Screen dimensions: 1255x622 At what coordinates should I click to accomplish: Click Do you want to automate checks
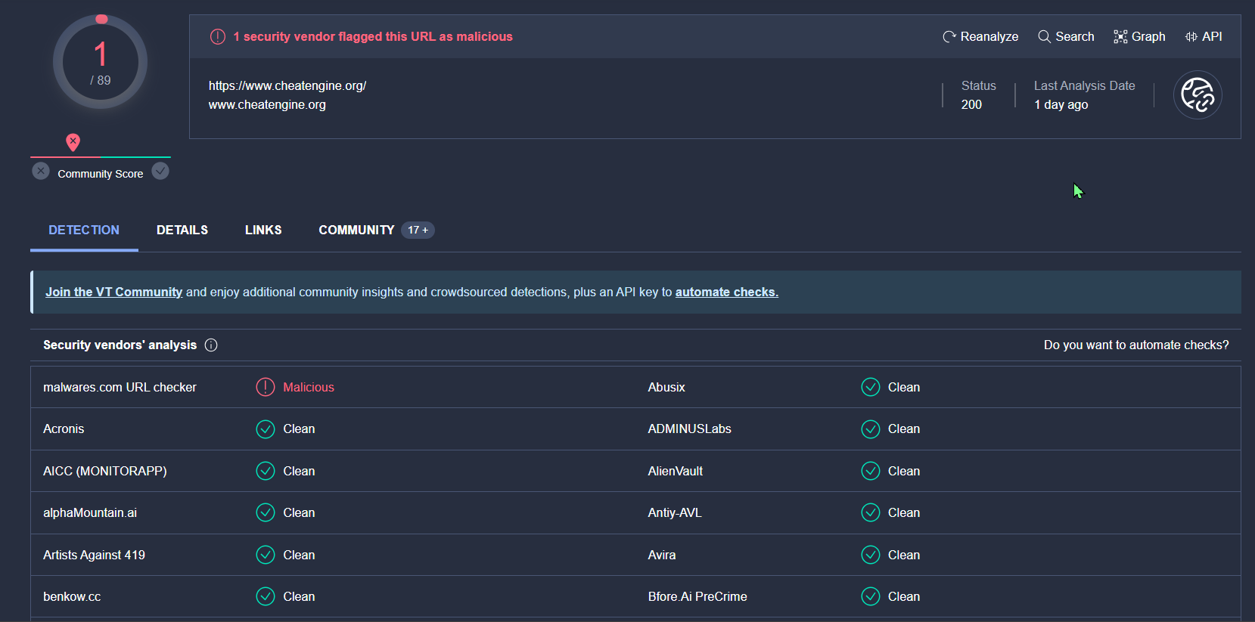1136,345
